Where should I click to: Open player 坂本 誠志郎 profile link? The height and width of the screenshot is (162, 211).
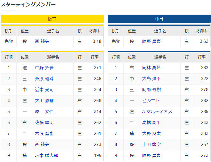(47, 156)
